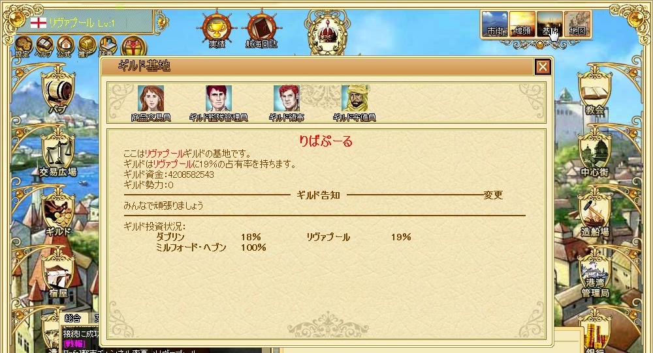Select the ギルド守備員 portrait
This screenshot has width=653, height=353.
pos(355,104)
